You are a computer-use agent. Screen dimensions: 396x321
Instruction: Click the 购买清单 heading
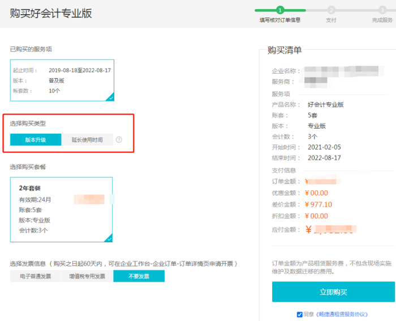tap(285, 50)
